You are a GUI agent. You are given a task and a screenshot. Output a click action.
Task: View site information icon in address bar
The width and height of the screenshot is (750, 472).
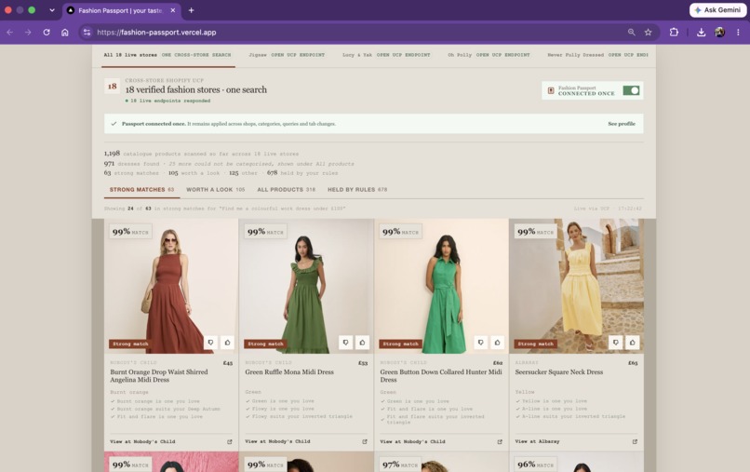pyautogui.click(x=87, y=33)
